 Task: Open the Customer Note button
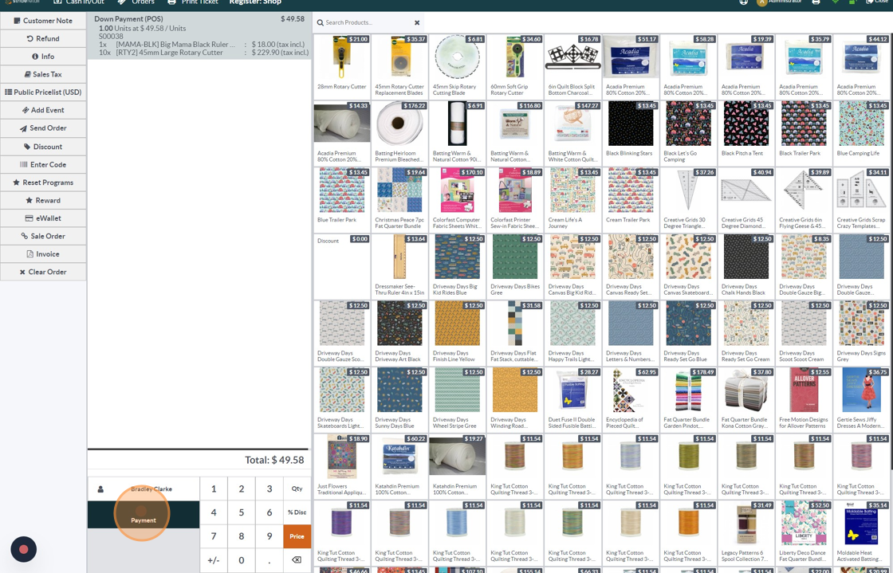pyautogui.click(x=43, y=21)
